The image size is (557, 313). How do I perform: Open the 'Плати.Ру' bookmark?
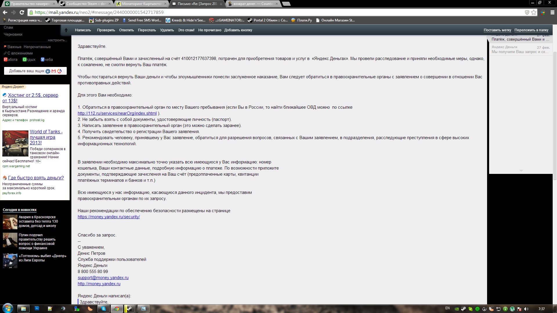pyautogui.click(x=301, y=20)
